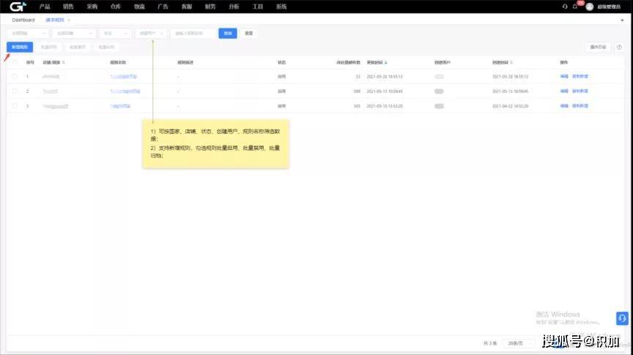Check the checkbox for row 3
633x355 pixels.
point(15,106)
